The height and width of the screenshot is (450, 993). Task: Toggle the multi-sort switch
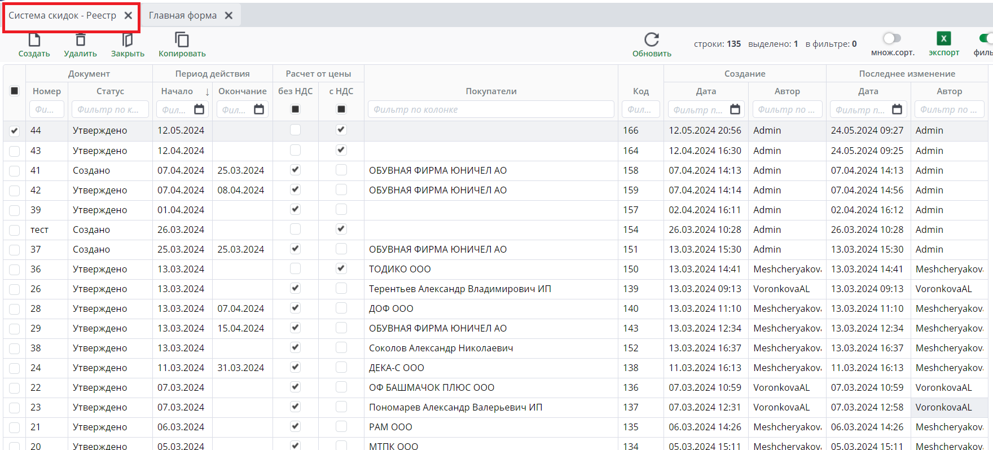tap(892, 38)
